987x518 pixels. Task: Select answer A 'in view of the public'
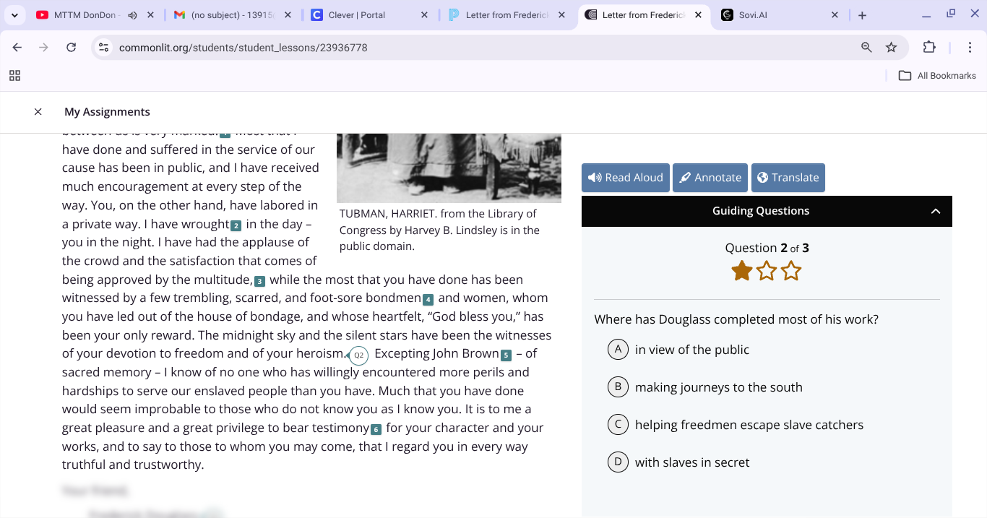click(x=618, y=350)
